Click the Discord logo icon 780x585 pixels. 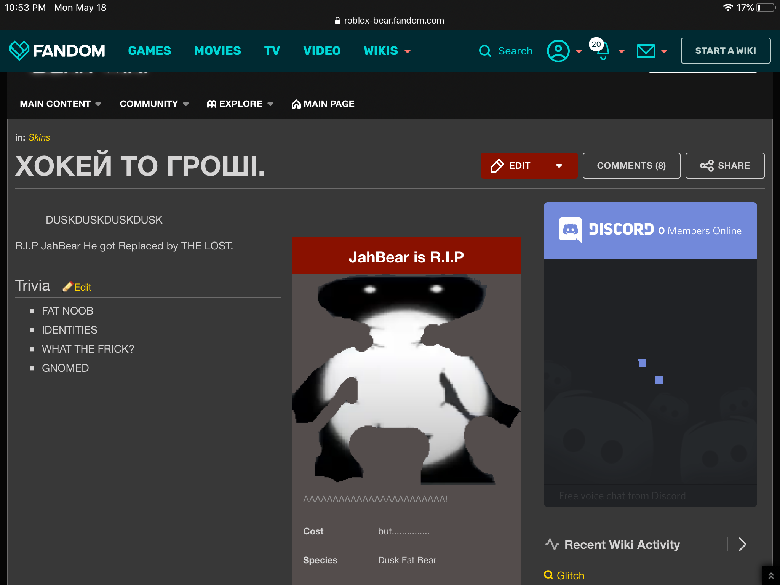[x=570, y=230]
